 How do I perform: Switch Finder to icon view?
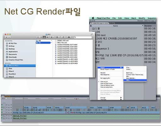(x=38, y=37)
